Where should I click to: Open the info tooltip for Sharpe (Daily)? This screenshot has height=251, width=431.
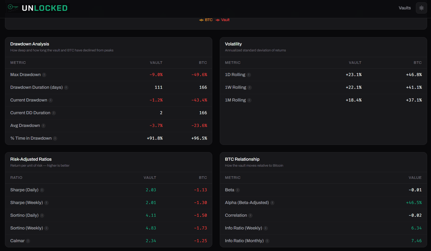[x=42, y=190]
